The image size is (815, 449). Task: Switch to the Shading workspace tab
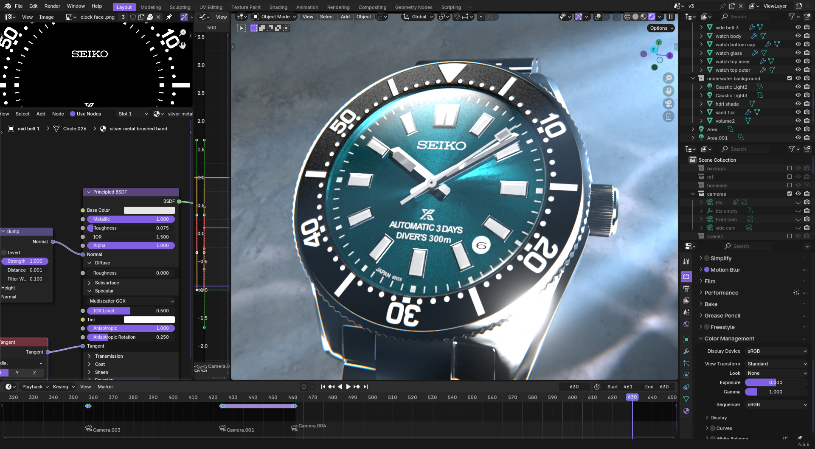click(x=278, y=7)
